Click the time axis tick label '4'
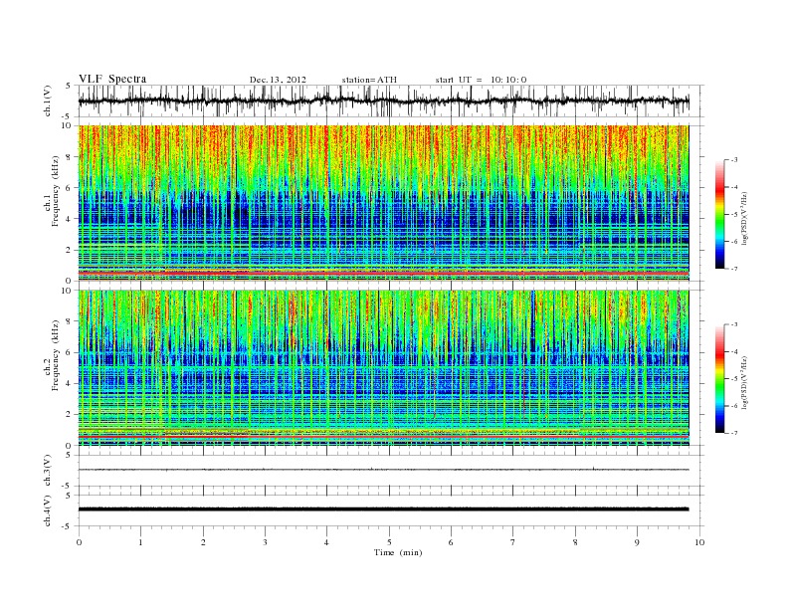Viewport: 788px width, 609px height. tap(326, 542)
